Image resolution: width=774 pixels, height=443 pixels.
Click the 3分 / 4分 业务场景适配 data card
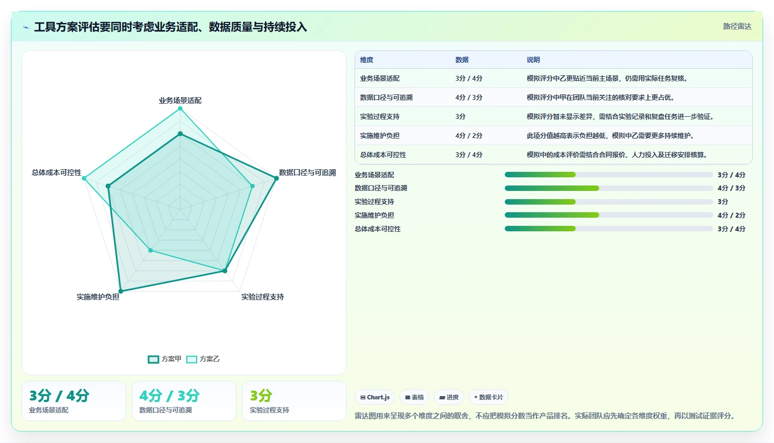tap(74, 401)
